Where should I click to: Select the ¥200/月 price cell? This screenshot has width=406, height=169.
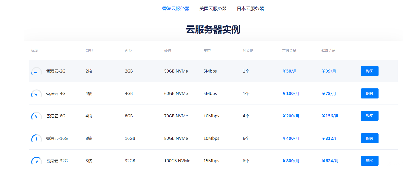[x=291, y=116]
